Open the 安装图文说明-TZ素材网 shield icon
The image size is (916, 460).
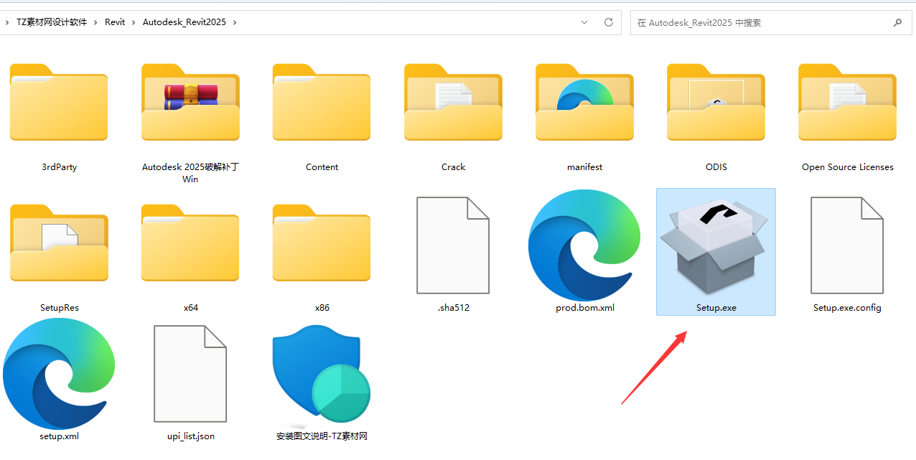pos(322,375)
